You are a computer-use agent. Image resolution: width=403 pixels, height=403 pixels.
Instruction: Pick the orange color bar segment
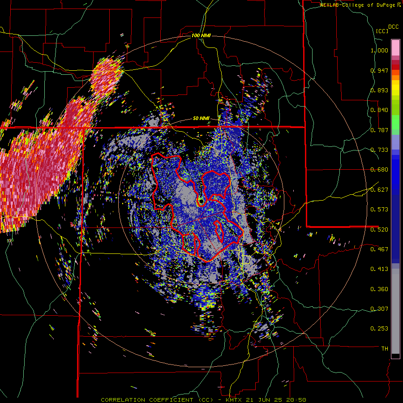pos(395,77)
